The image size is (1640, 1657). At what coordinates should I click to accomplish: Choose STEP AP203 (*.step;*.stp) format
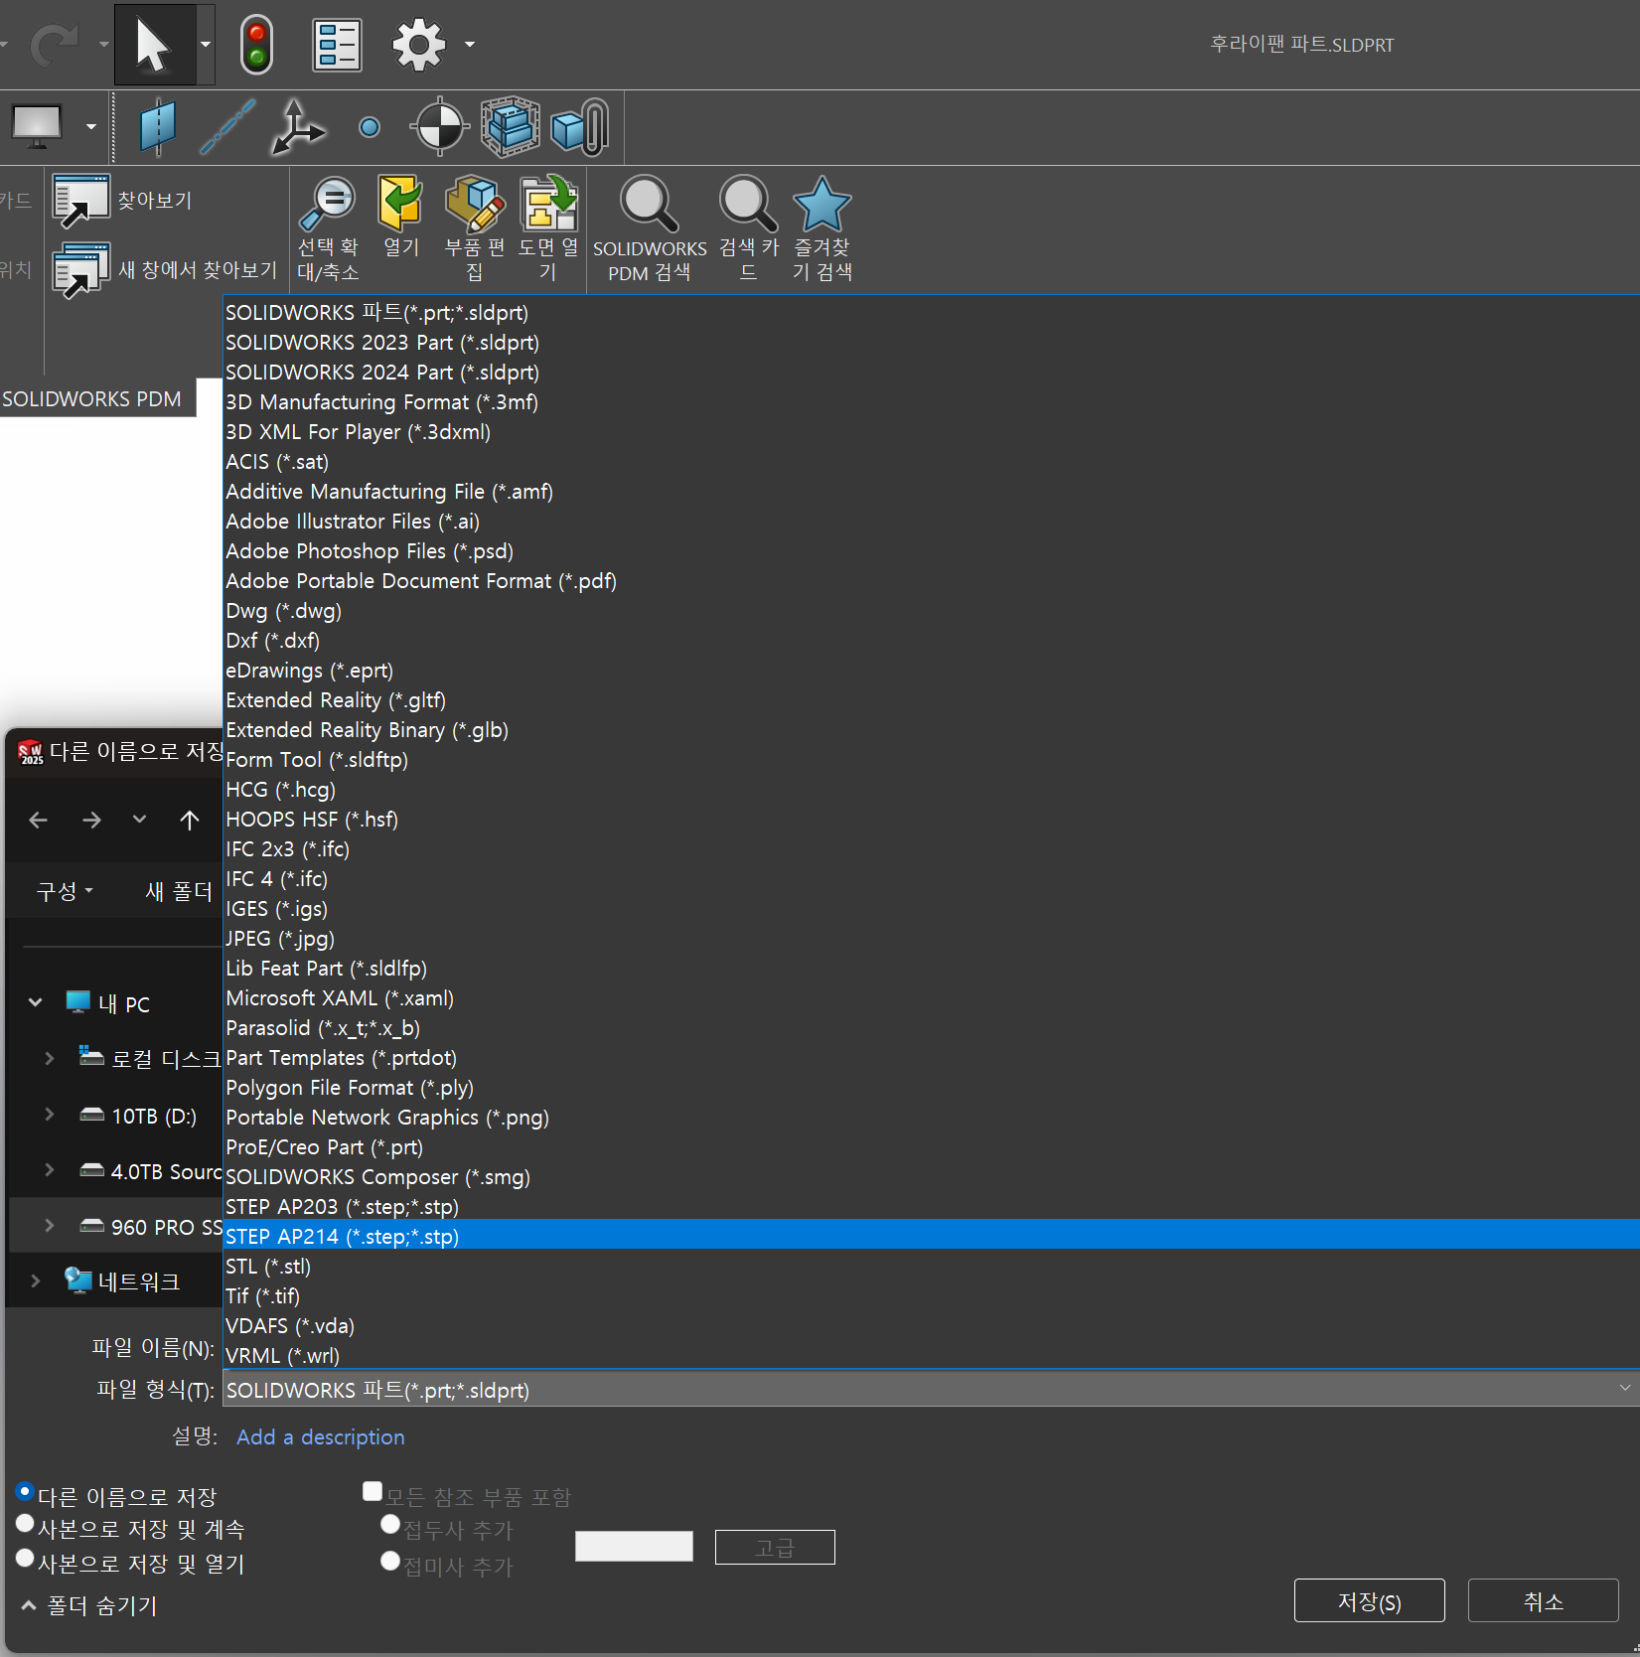(x=931, y=1206)
